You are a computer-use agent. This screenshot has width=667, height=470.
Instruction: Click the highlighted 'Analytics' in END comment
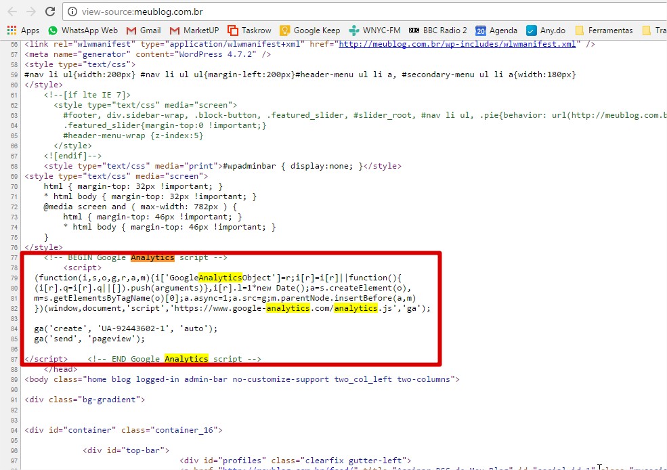[x=186, y=359]
